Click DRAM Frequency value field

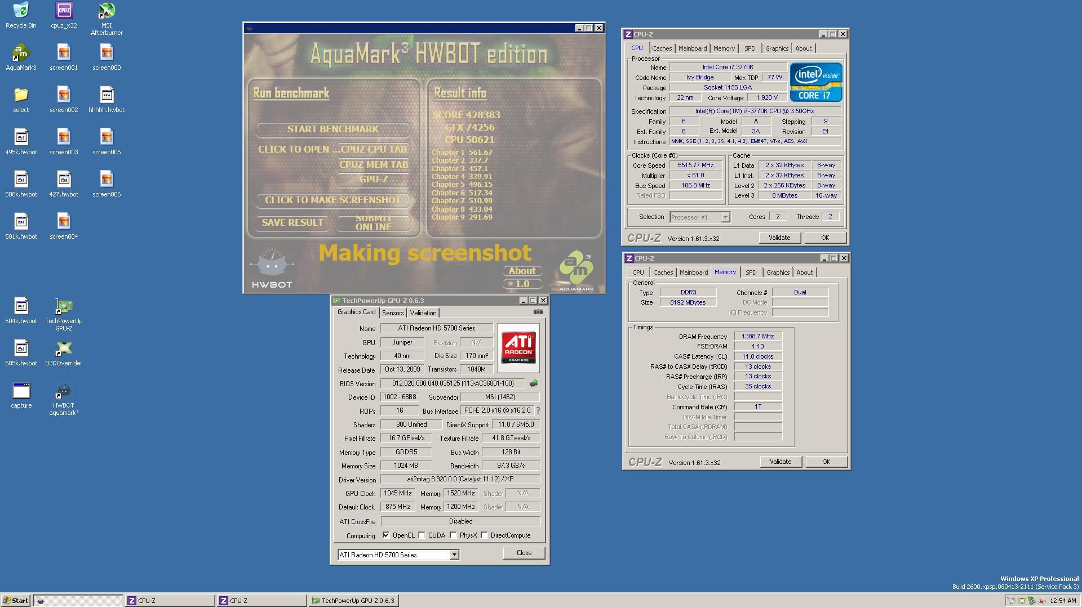click(x=758, y=337)
